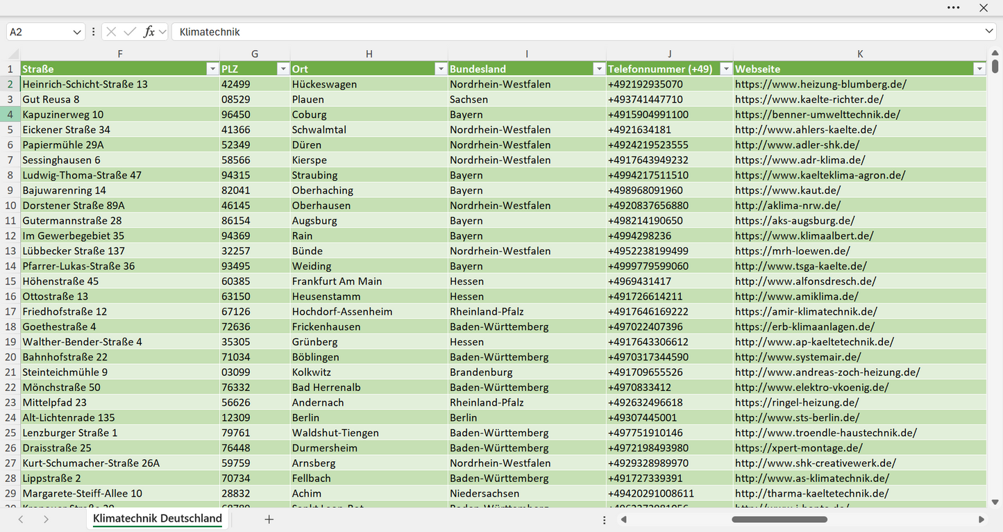
Task: Click the horizontal scrollbar's left arrow
Action: click(x=624, y=519)
